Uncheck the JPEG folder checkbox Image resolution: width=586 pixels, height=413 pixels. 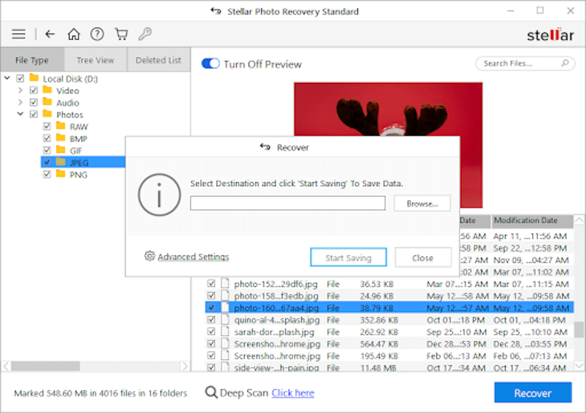[47, 162]
